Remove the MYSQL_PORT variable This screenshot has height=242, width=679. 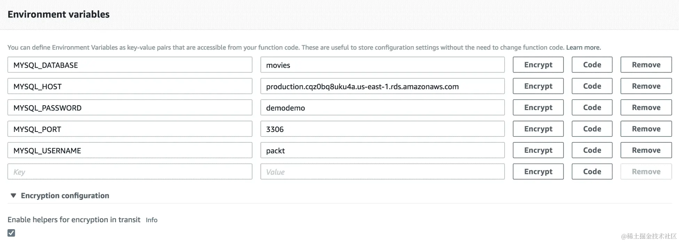pos(646,129)
